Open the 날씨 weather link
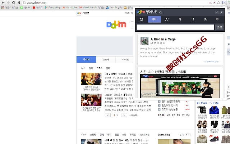The width and height of the screenshot is (230, 144). coord(169,115)
